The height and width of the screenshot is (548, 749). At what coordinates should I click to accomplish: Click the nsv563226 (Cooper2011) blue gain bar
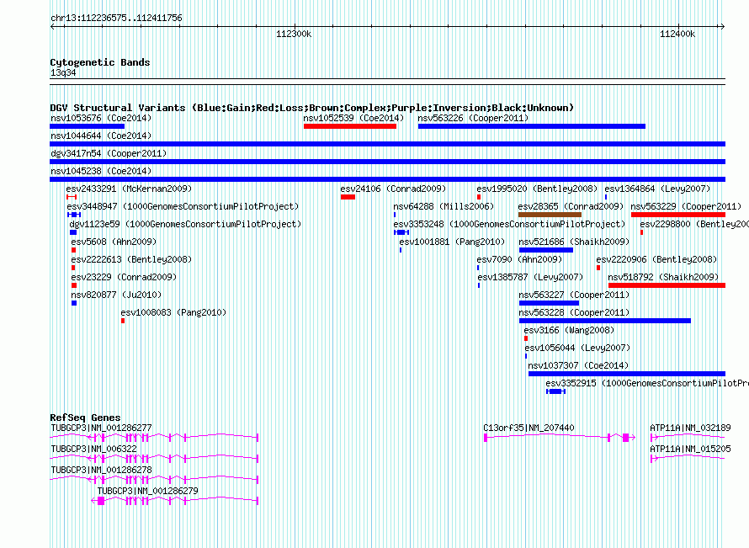point(532,126)
